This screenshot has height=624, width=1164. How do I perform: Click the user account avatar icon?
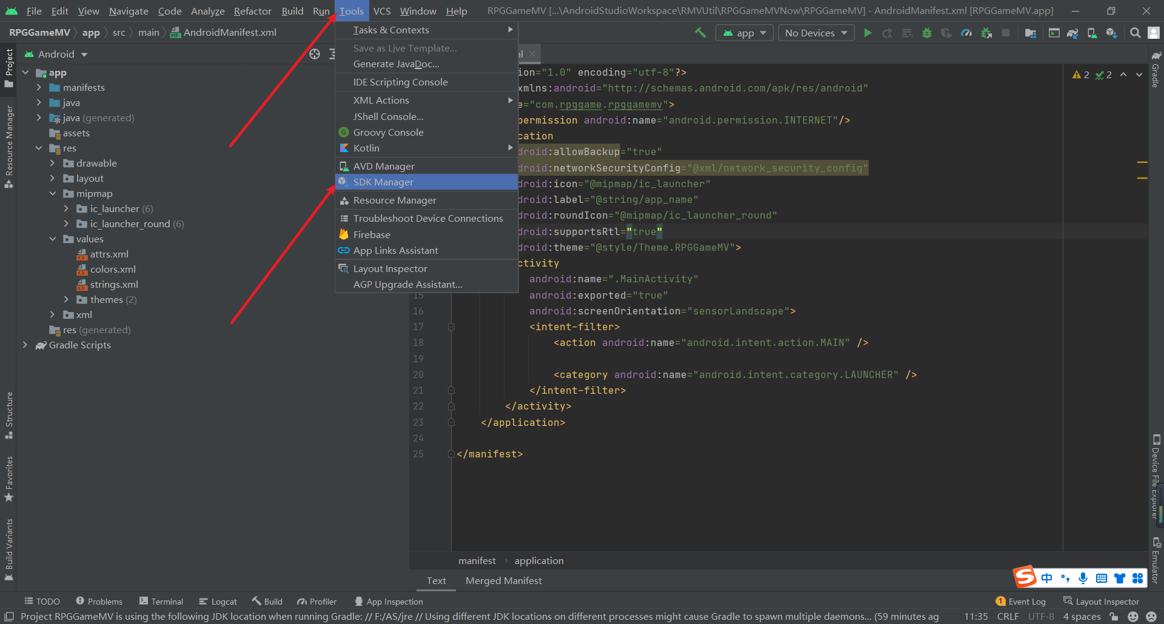click(1154, 33)
